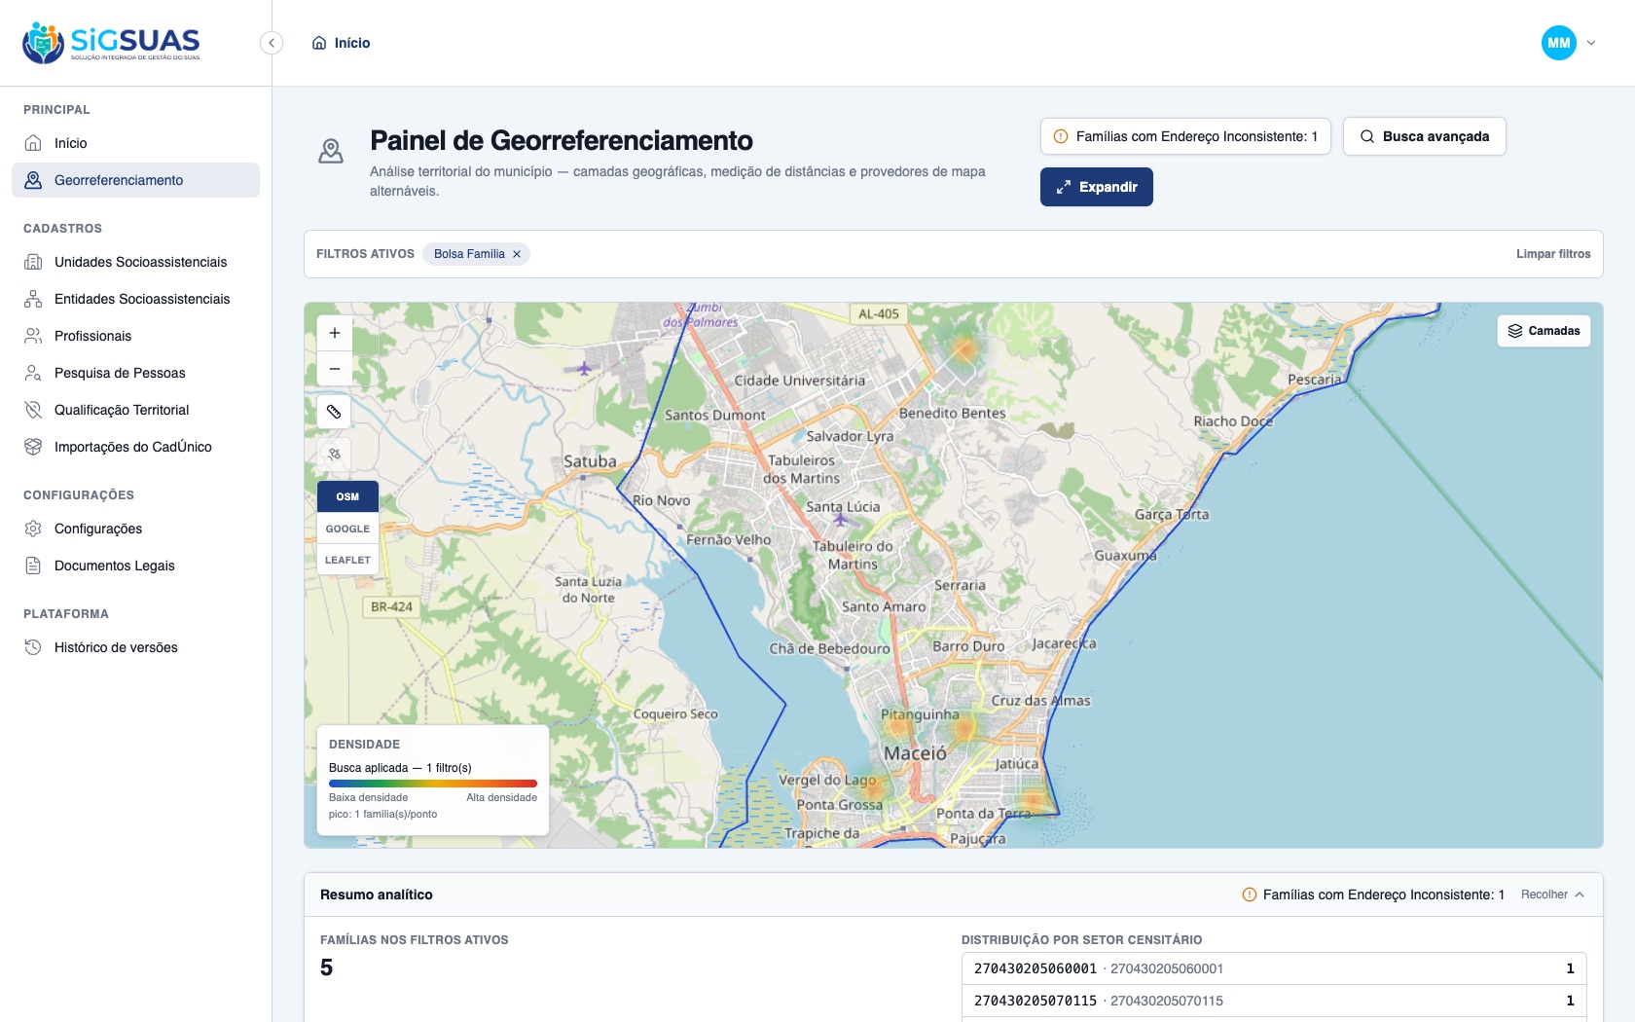Open the Profissionais menu label
This screenshot has width=1635, height=1022.
click(x=92, y=336)
